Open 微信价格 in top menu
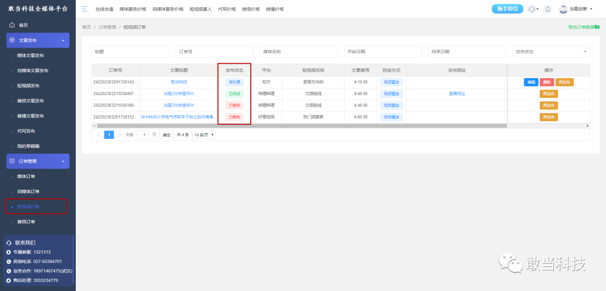This screenshot has height=291, width=606. (251, 10)
